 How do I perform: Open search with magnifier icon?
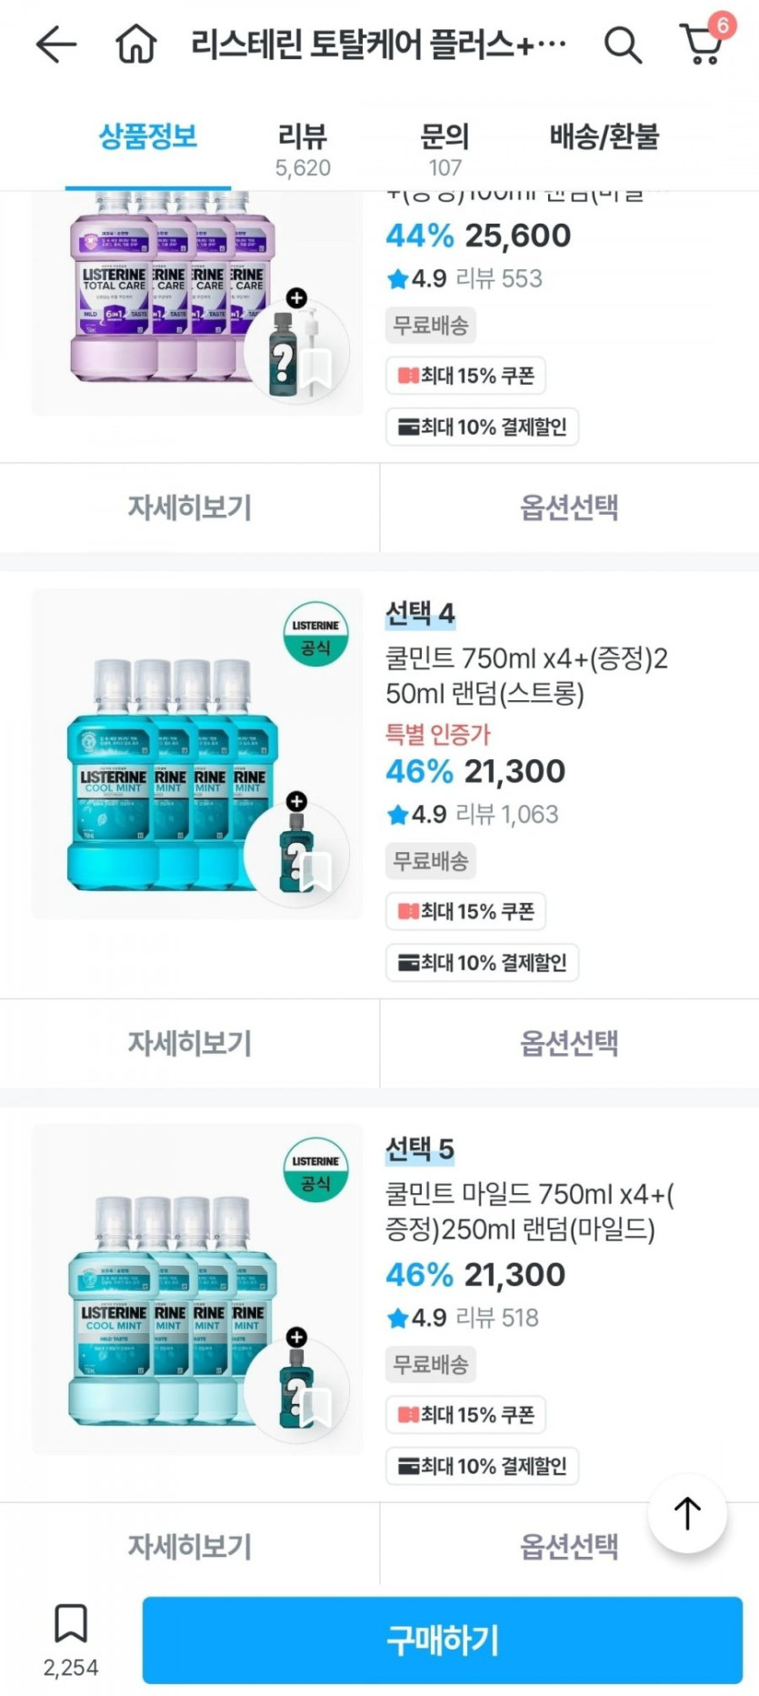[623, 45]
